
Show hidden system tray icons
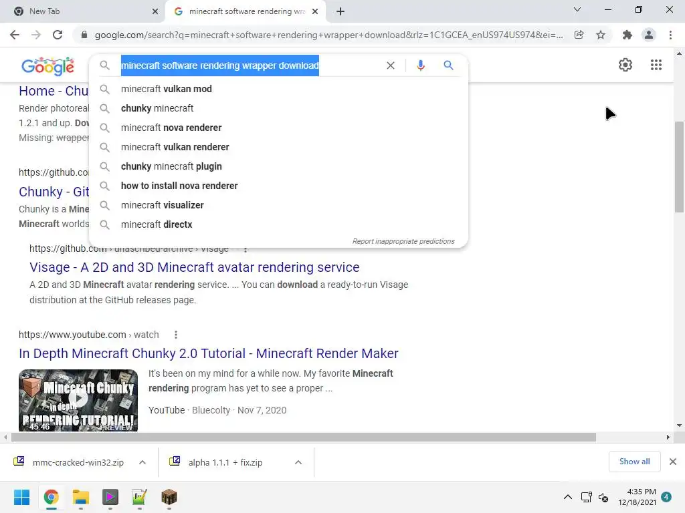pyautogui.click(x=567, y=497)
